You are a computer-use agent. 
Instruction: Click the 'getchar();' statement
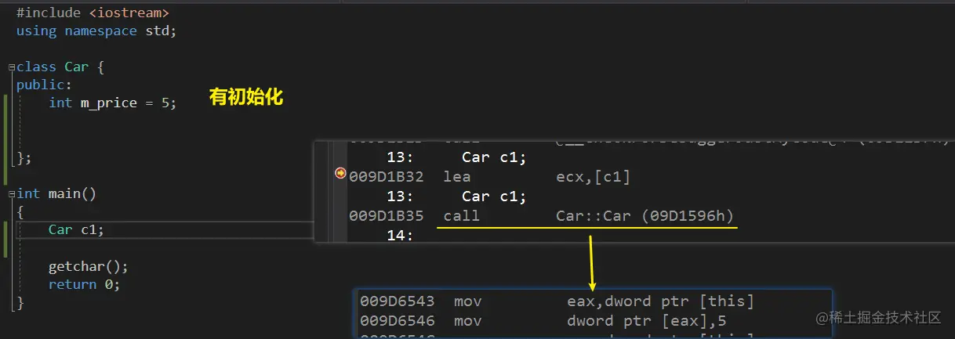(88, 266)
